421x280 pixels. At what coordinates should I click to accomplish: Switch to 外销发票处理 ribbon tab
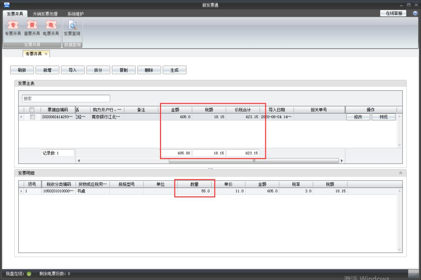[45, 14]
